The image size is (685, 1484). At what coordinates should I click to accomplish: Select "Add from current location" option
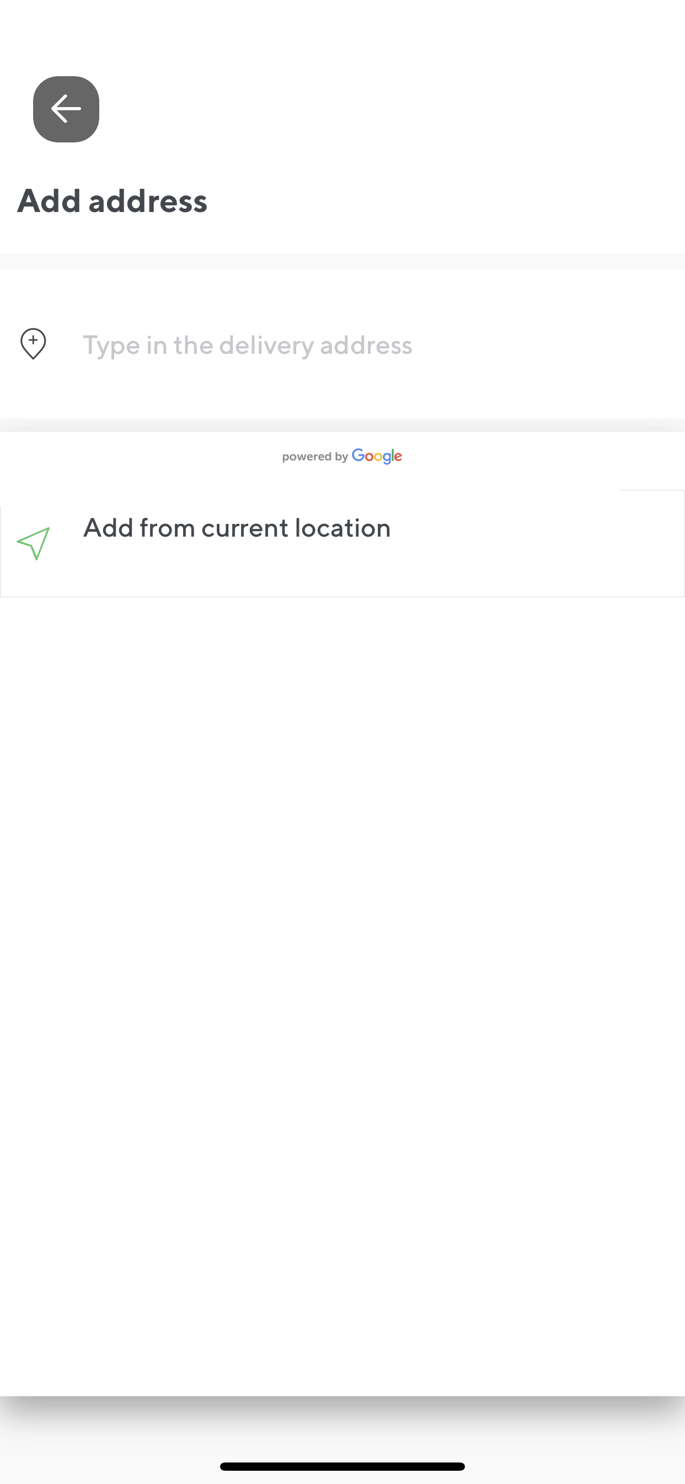[342, 543]
